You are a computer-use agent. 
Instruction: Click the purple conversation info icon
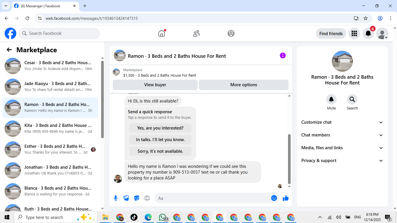[283, 55]
